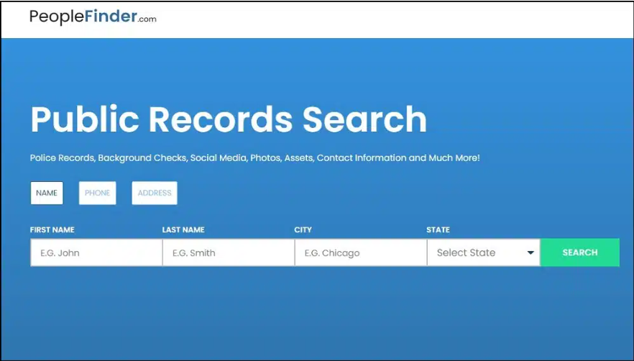Focus the City input field
The image size is (634, 361).
(361, 252)
